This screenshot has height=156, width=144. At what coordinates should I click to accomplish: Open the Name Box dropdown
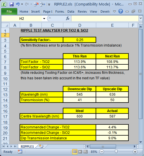44,18
